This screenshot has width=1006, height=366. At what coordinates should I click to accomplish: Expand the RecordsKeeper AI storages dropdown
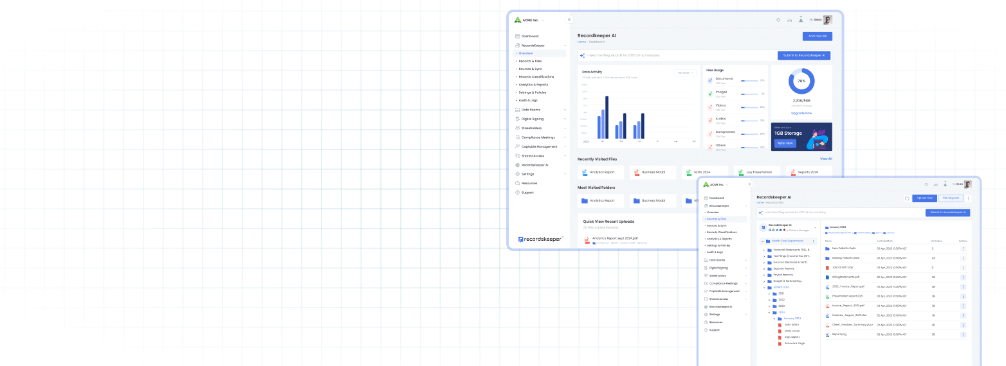click(815, 227)
